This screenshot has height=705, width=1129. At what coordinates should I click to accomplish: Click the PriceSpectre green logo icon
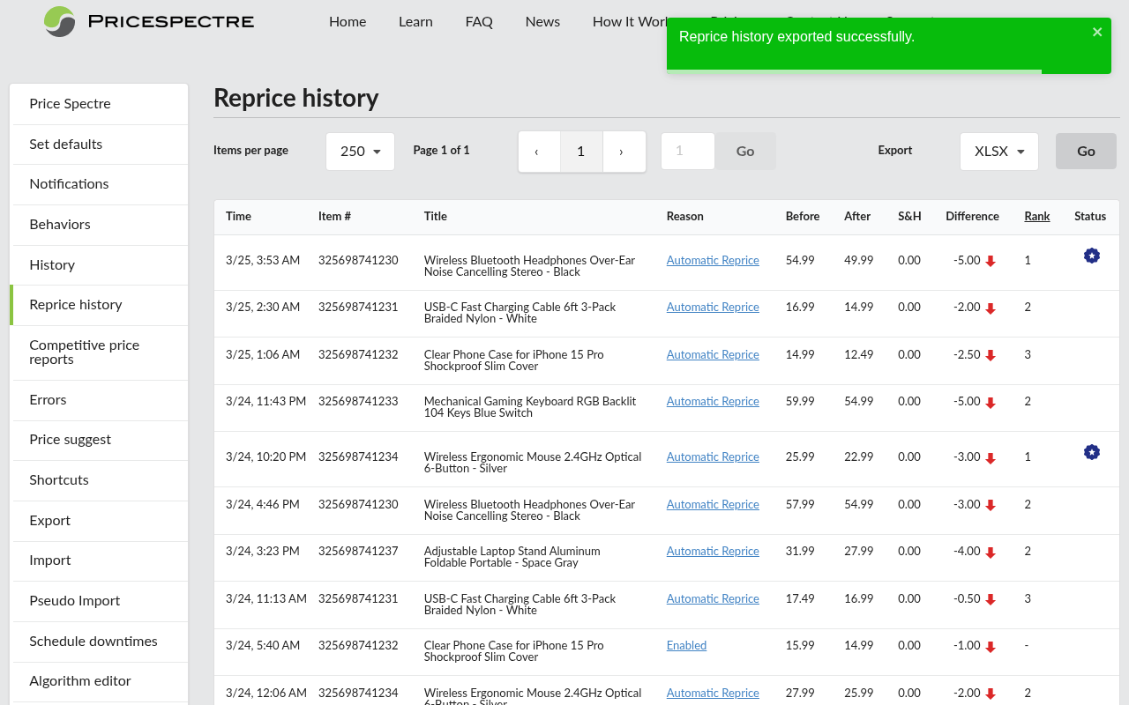[58, 22]
